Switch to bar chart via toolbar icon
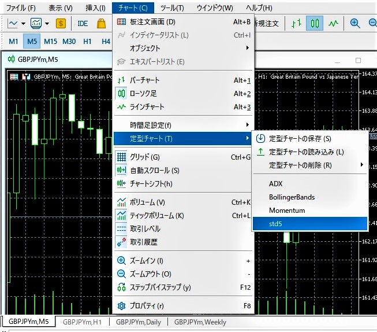377x332 pixels. [296, 24]
